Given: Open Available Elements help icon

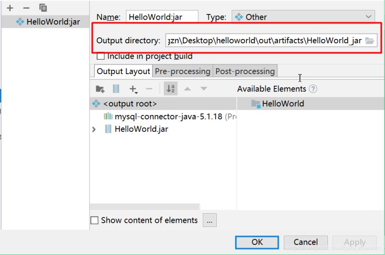Looking at the screenshot, I should click(313, 89).
